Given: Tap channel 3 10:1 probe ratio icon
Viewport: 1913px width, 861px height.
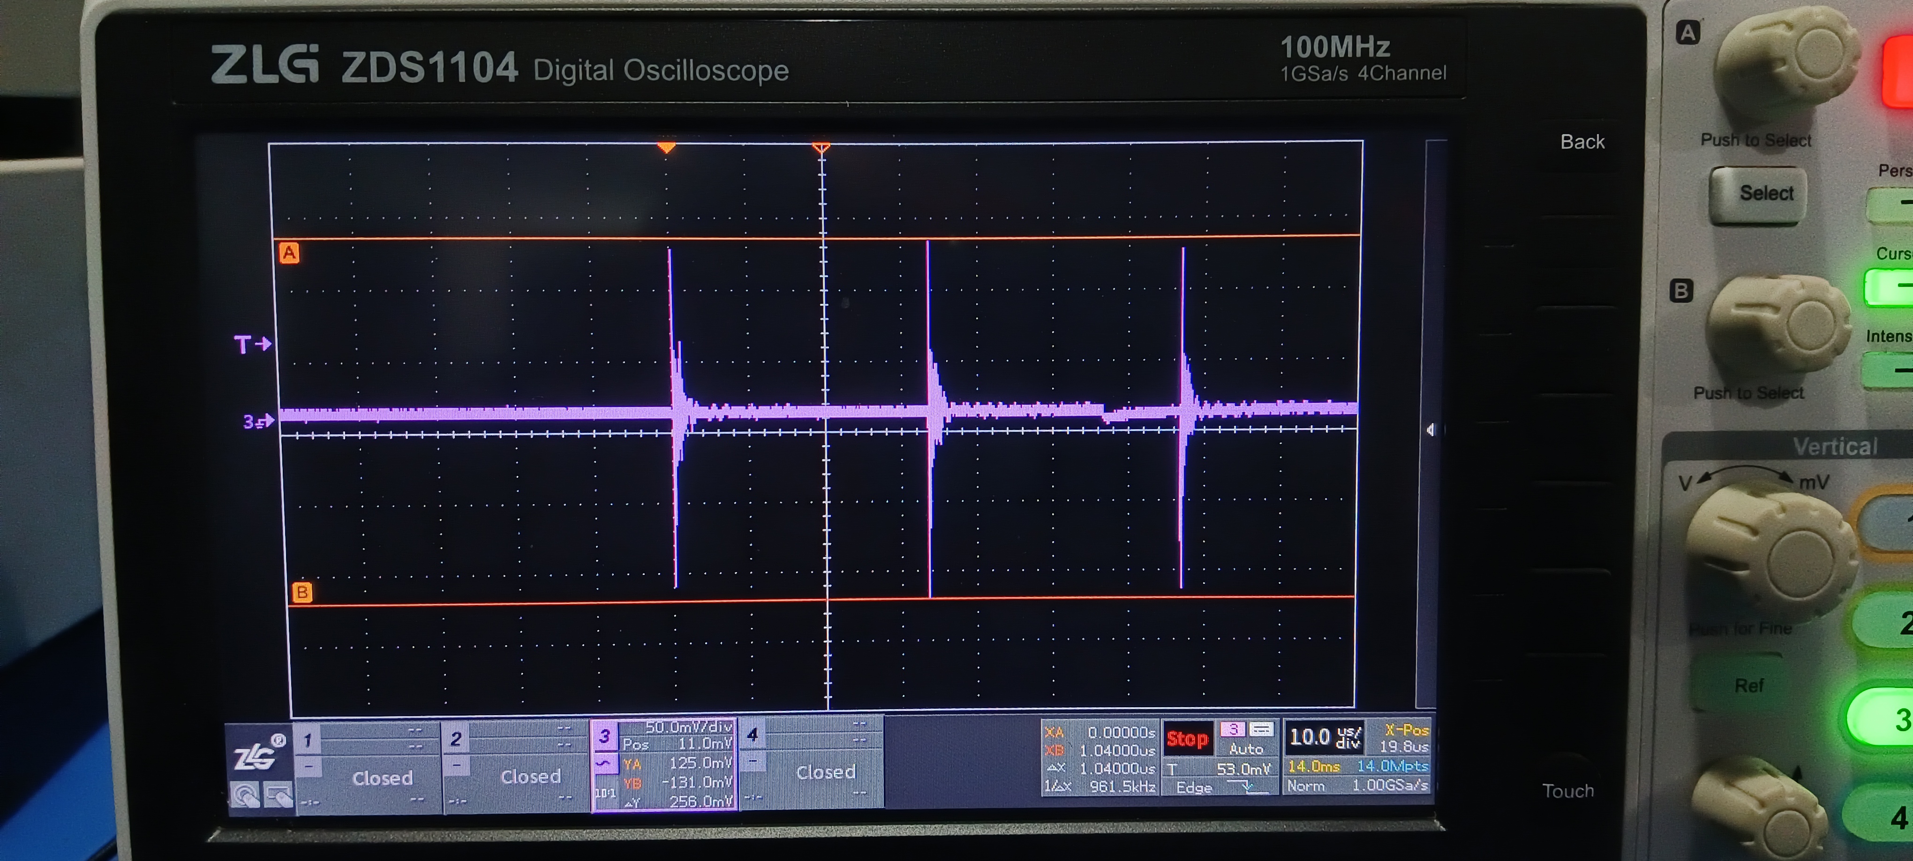Looking at the screenshot, I should [605, 793].
